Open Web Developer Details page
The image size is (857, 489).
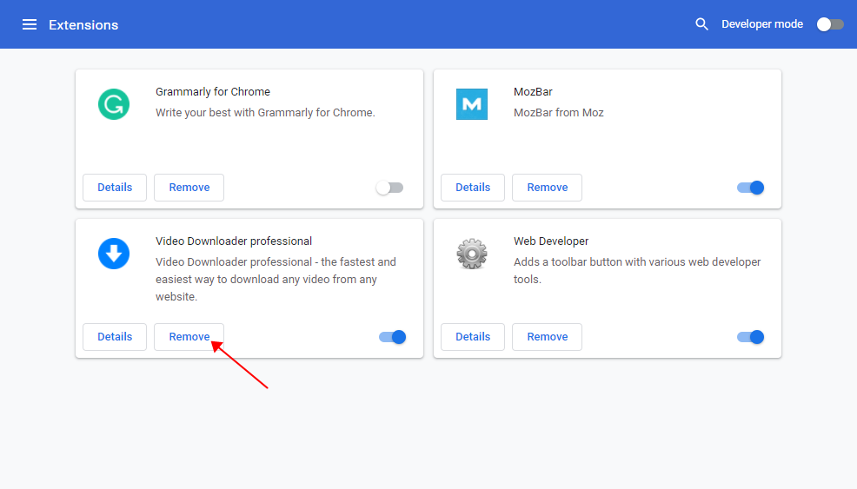(x=473, y=337)
